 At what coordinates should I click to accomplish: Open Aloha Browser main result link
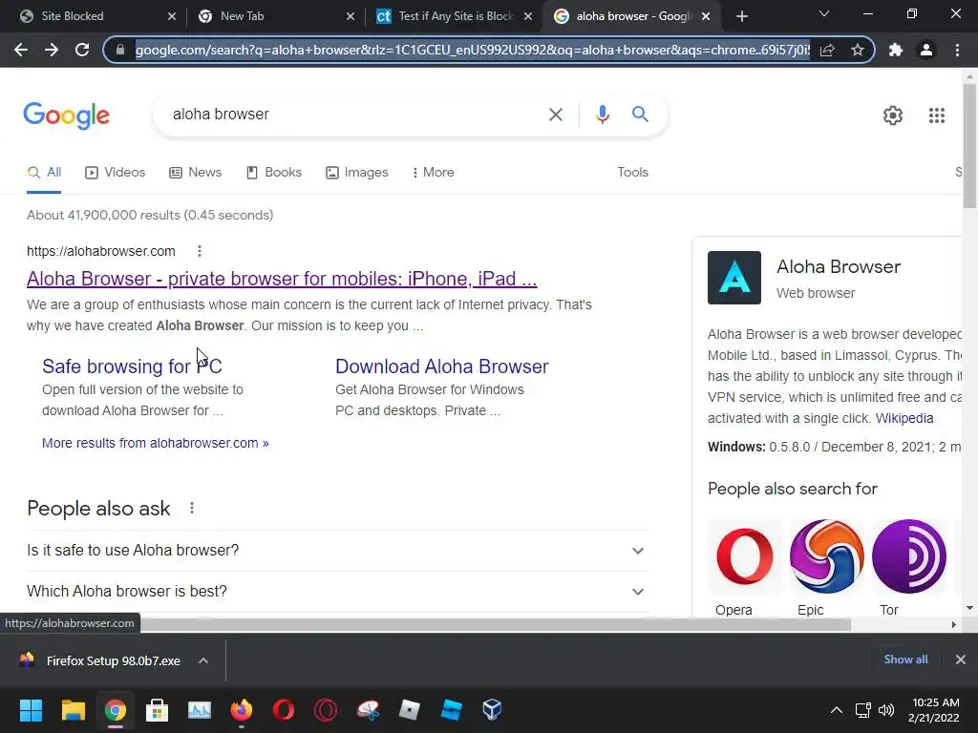(282, 279)
